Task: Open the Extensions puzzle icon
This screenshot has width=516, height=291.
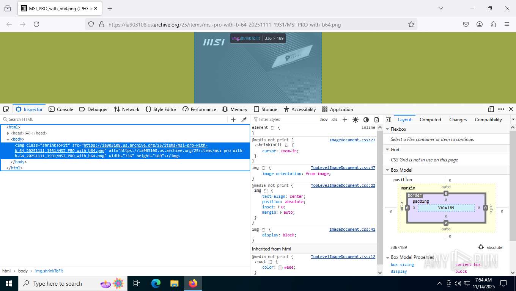Action: 493,24
